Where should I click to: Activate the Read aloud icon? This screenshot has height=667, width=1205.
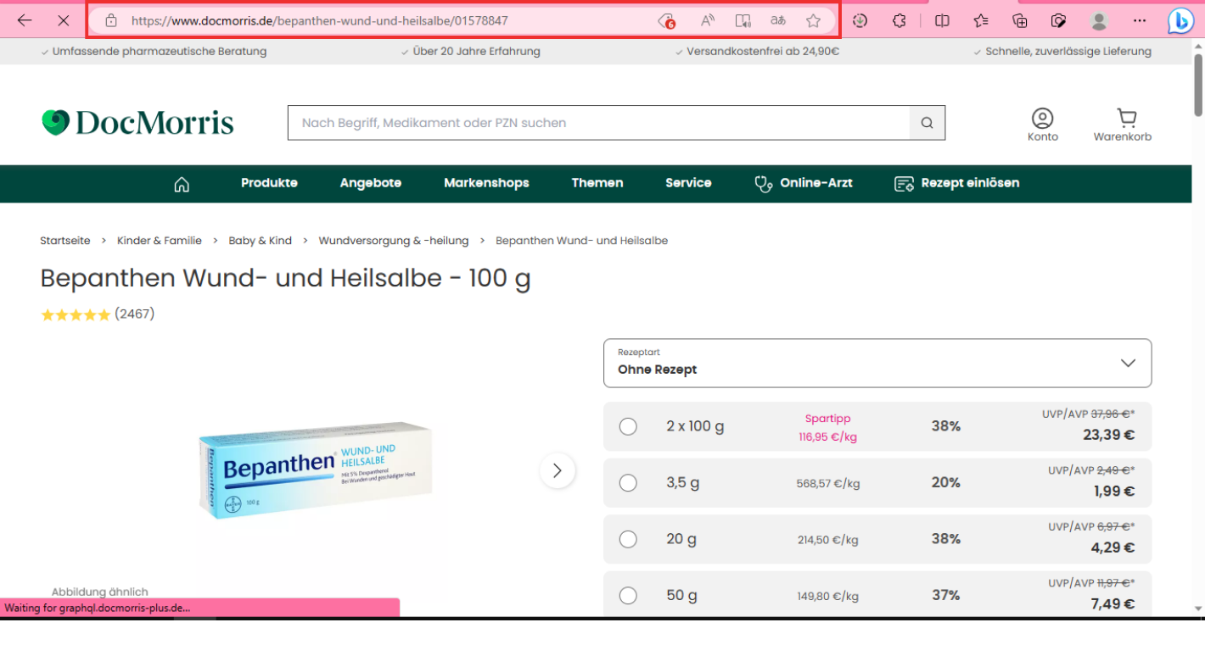707,20
